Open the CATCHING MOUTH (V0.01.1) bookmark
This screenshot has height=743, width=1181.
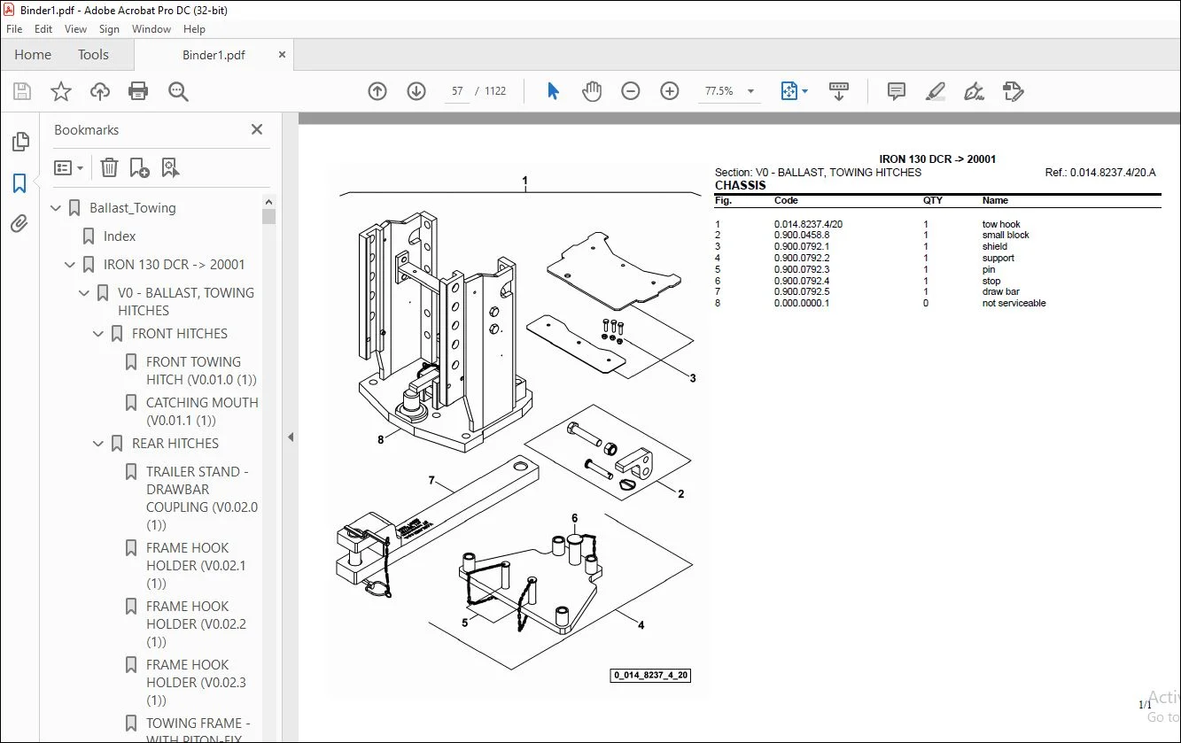(x=202, y=412)
